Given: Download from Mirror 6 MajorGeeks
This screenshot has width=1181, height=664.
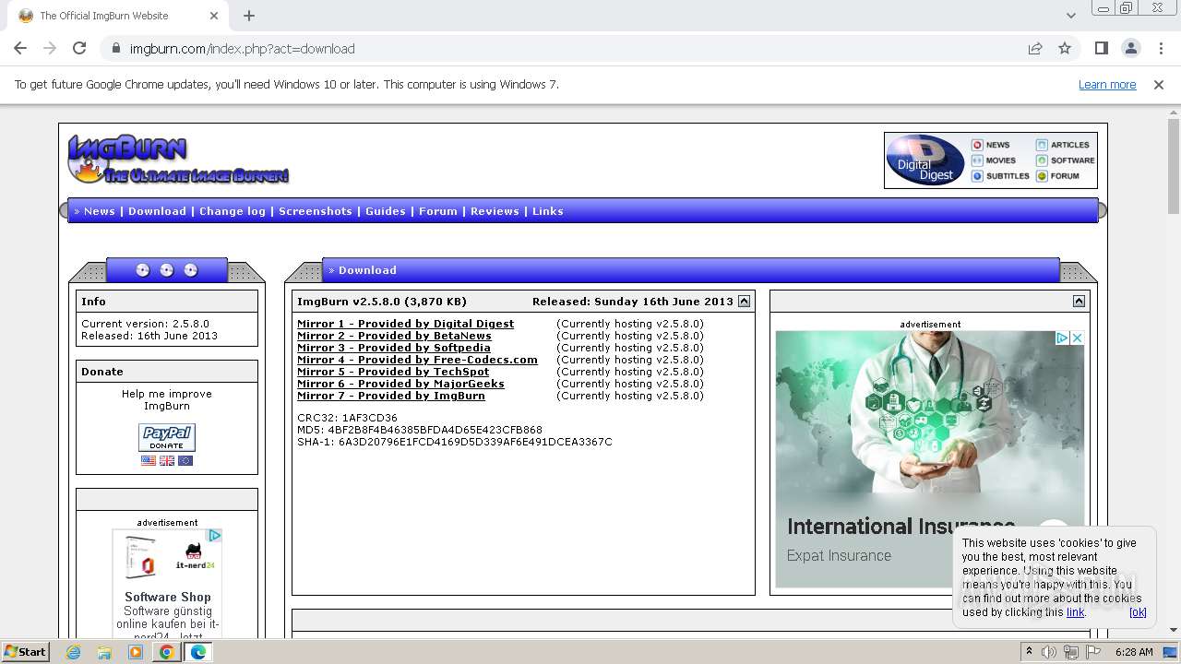Looking at the screenshot, I should [x=400, y=384].
